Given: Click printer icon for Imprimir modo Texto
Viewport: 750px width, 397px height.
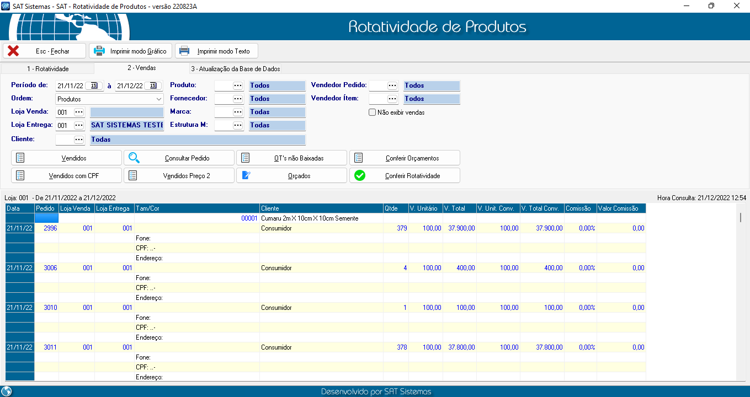Looking at the screenshot, I should (184, 51).
